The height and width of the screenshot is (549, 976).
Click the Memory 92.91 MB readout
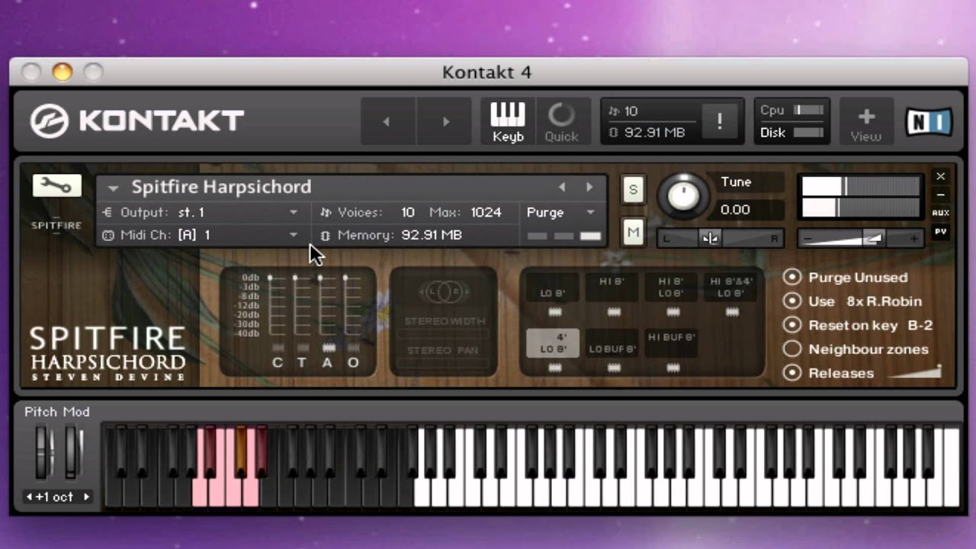pyautogui.click(x=432, y=235)
